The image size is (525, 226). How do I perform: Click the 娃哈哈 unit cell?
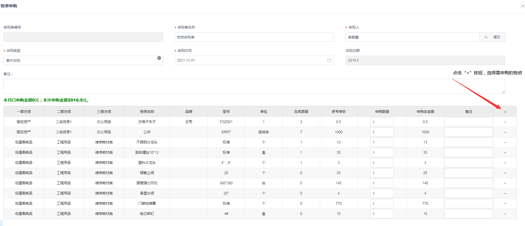coord(264,132)
